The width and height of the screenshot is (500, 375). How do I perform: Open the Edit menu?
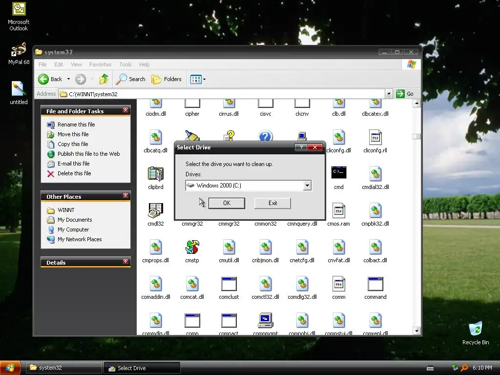coord(59,64)
